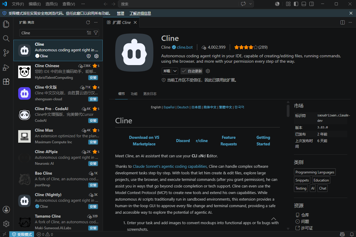Open Download on VS Marketplace link
Viewport: 356px width, 237px height.
(144, 141)
